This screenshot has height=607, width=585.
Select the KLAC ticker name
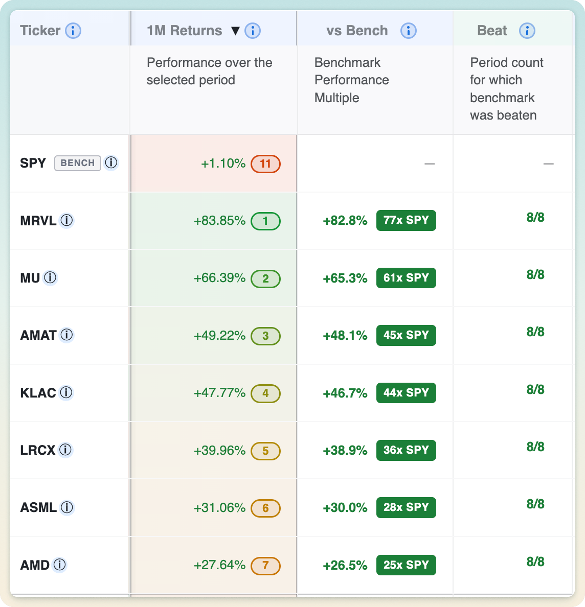(38, 393)
